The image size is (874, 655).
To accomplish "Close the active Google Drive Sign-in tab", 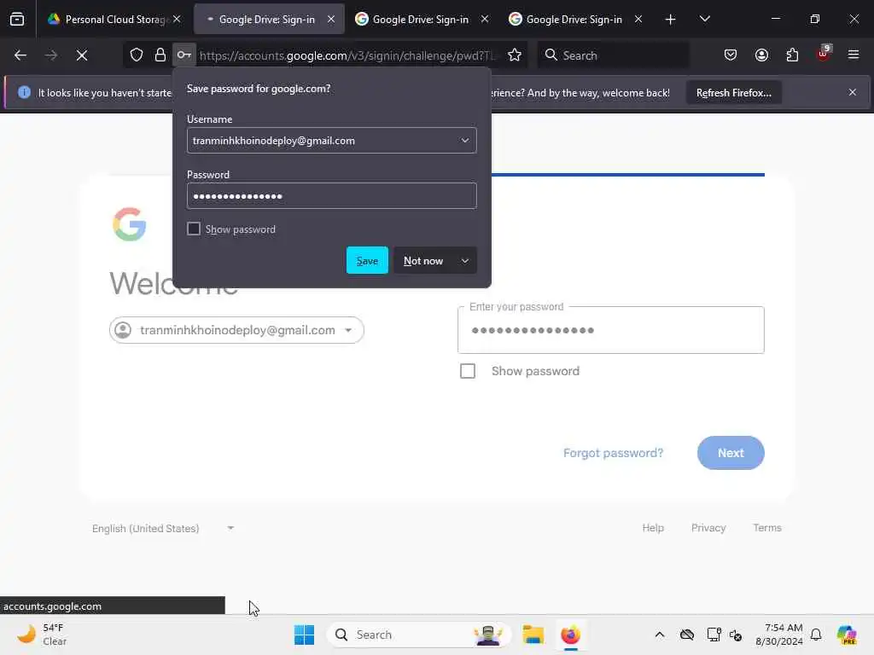I will pyautogui.click(x=331, y=19).
